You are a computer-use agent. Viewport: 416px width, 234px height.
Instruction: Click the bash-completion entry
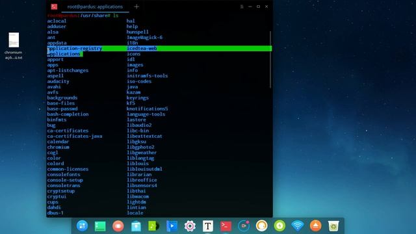[x=68, y=114]
